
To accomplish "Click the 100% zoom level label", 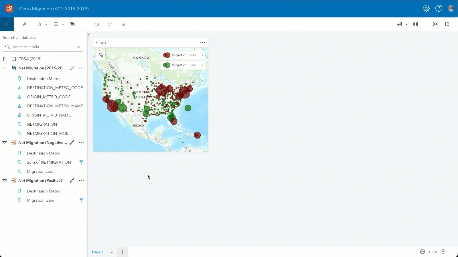I will [x=433, y=252].
